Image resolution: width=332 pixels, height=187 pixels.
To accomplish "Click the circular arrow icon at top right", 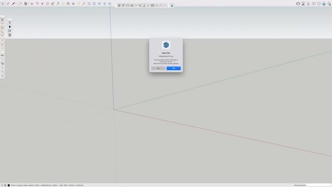I will click(298, 4).
